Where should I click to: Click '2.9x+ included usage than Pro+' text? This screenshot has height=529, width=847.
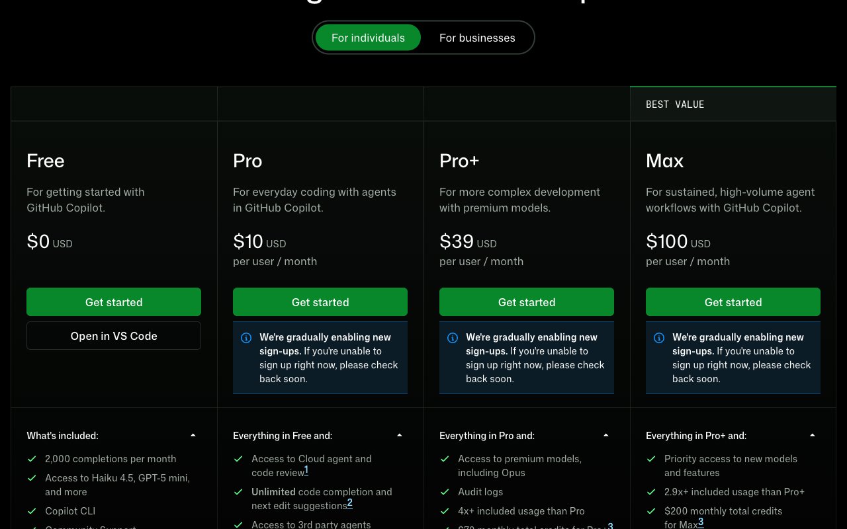[735, 492]
